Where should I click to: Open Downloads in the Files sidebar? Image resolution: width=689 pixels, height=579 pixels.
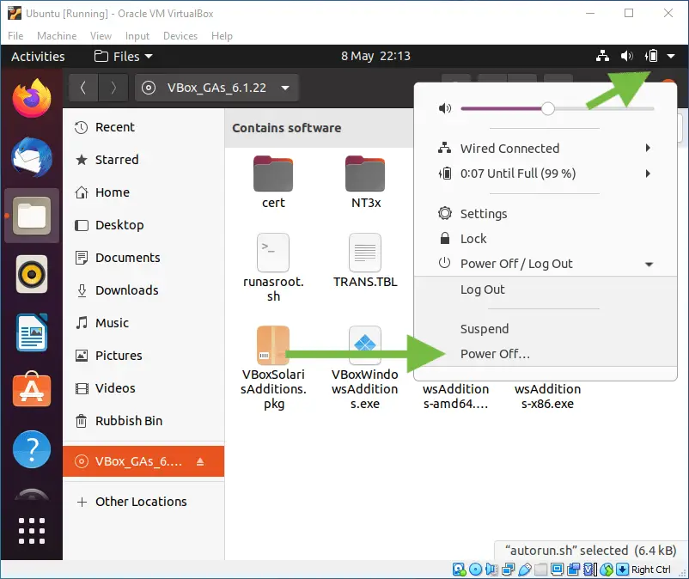point(143,290)
